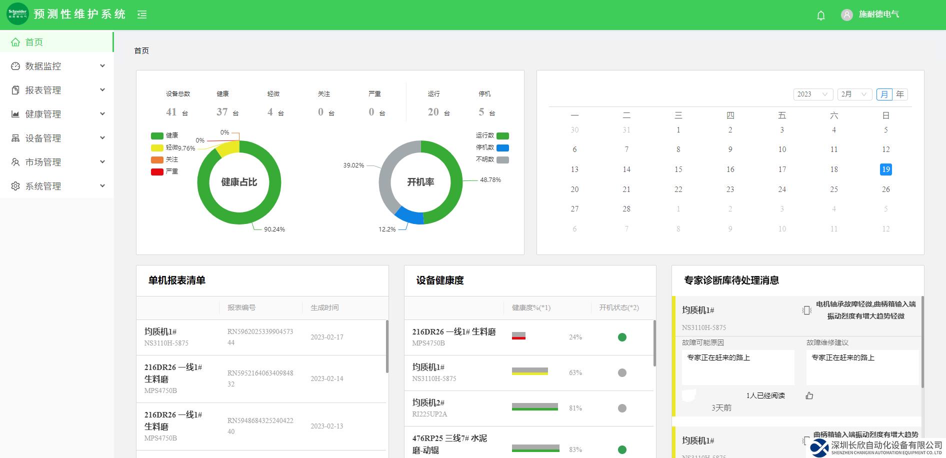Switch calendar to 月 view
This screenshot has width=946, height=458.
click(x=884, y=94)
